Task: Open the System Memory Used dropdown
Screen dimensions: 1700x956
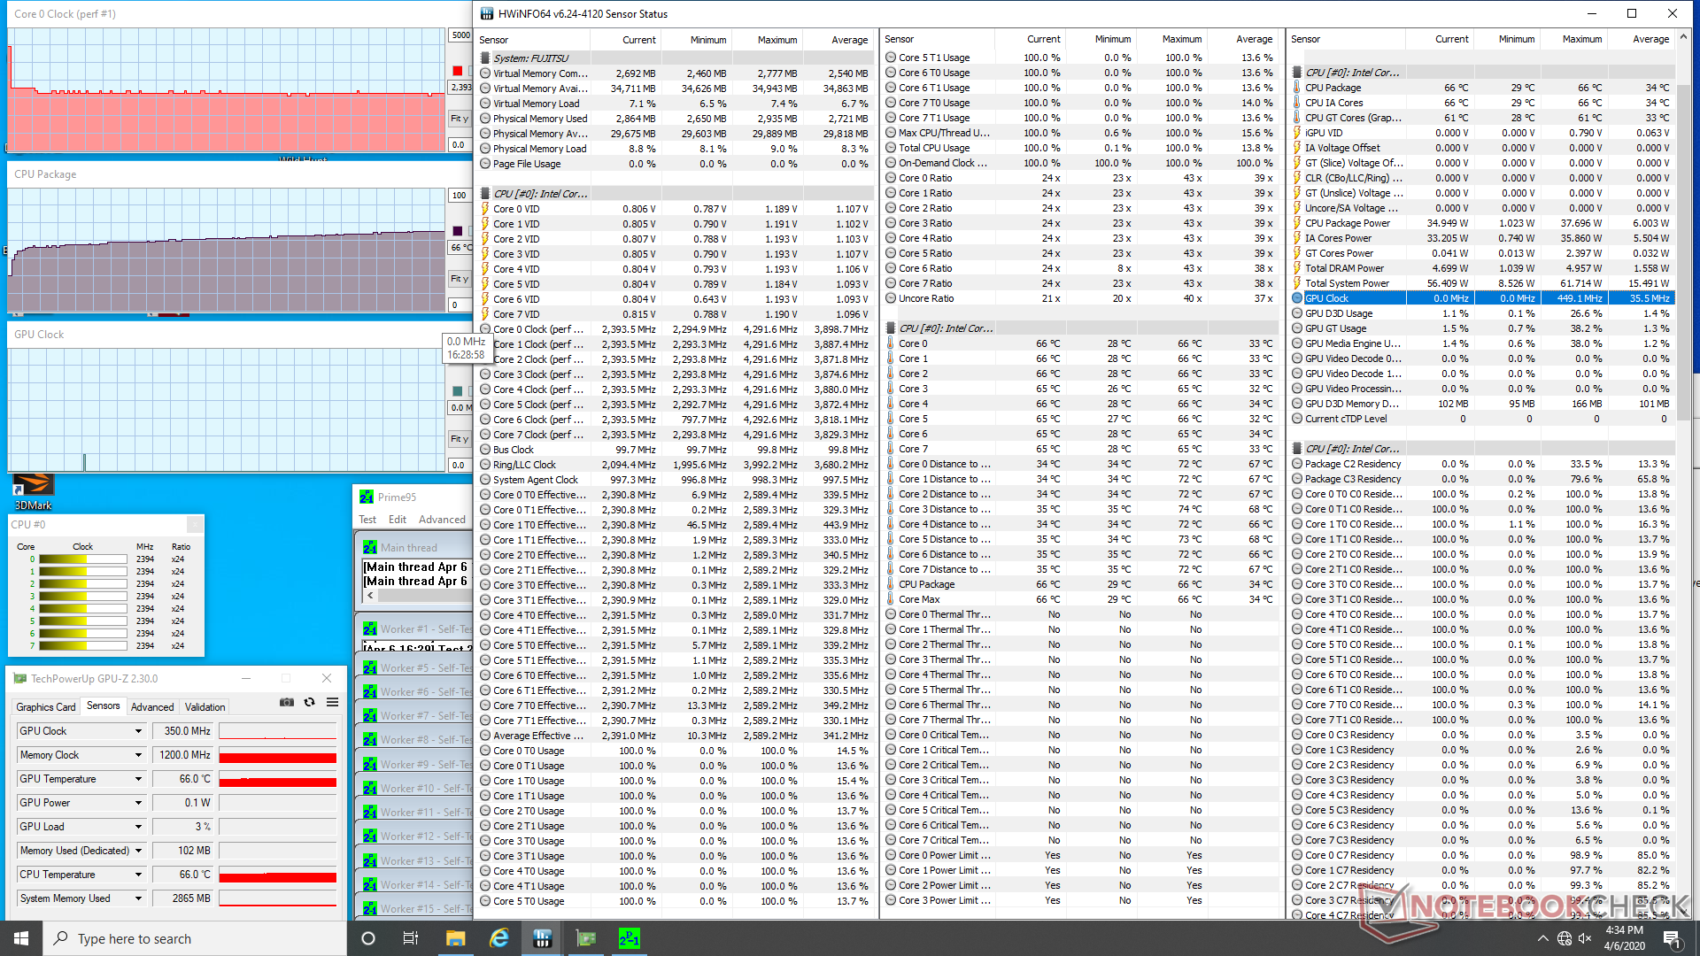Action: tap(138, 898)
